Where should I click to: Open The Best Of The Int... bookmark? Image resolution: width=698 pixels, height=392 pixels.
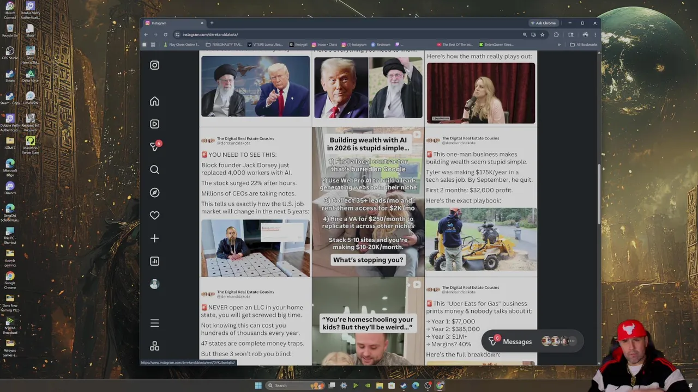454,45
